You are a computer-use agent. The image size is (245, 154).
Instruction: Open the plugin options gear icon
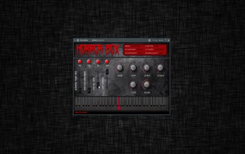[x=78, y=40]
